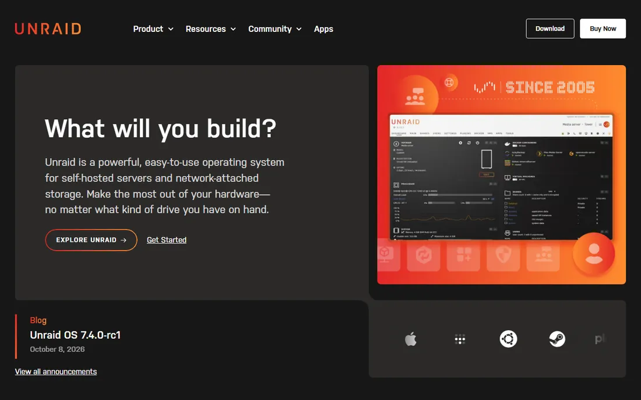Click the EXPLORE UNRAID button

click(x=91, y=240)
